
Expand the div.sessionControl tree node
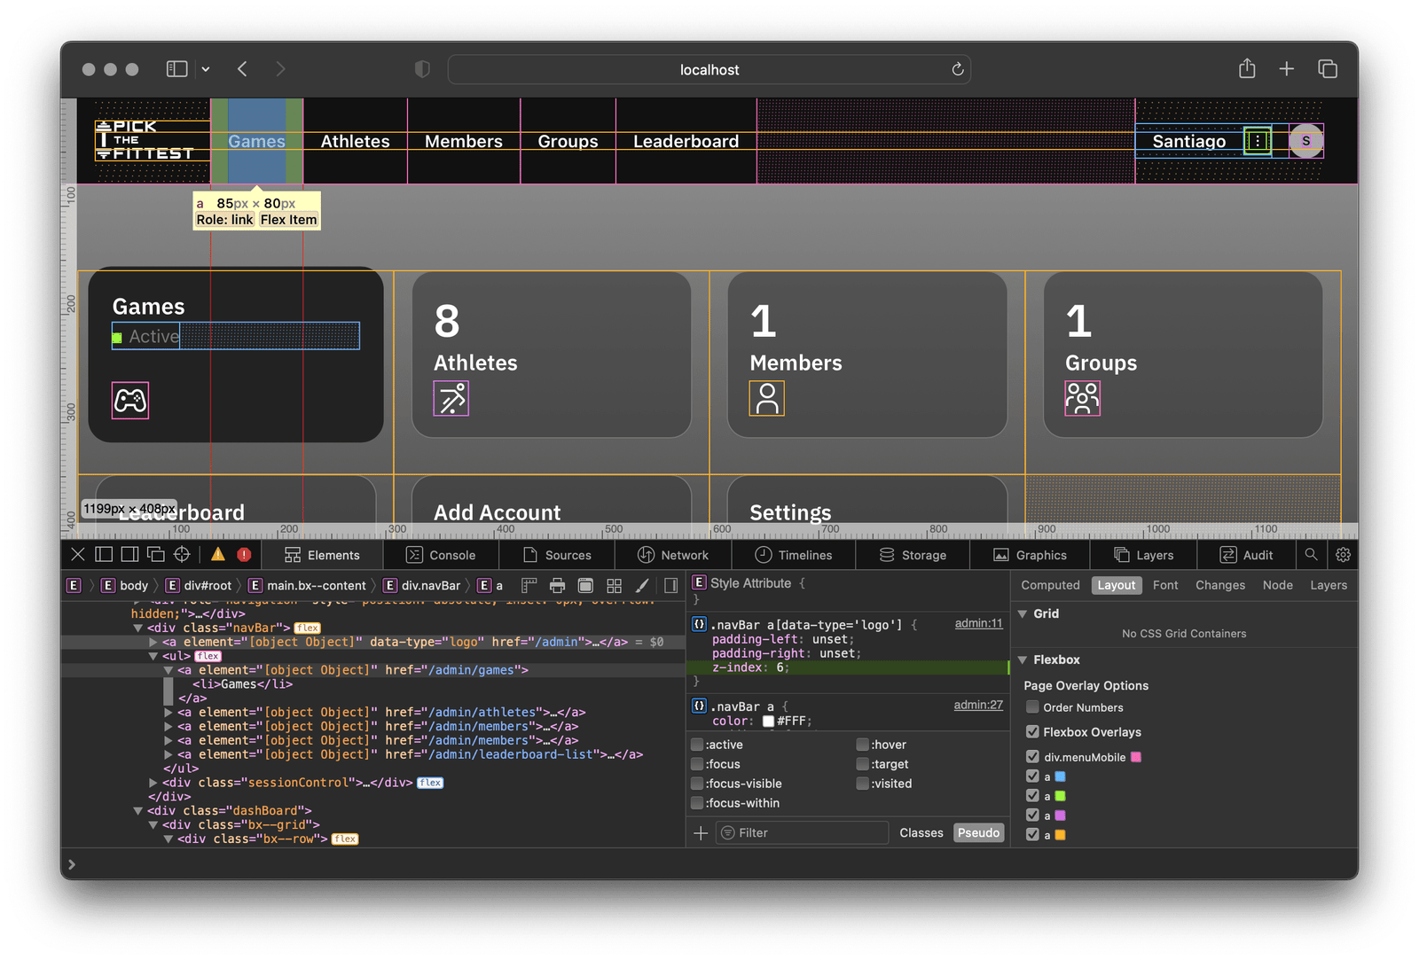pyautogui.click(x=153, y=783)
